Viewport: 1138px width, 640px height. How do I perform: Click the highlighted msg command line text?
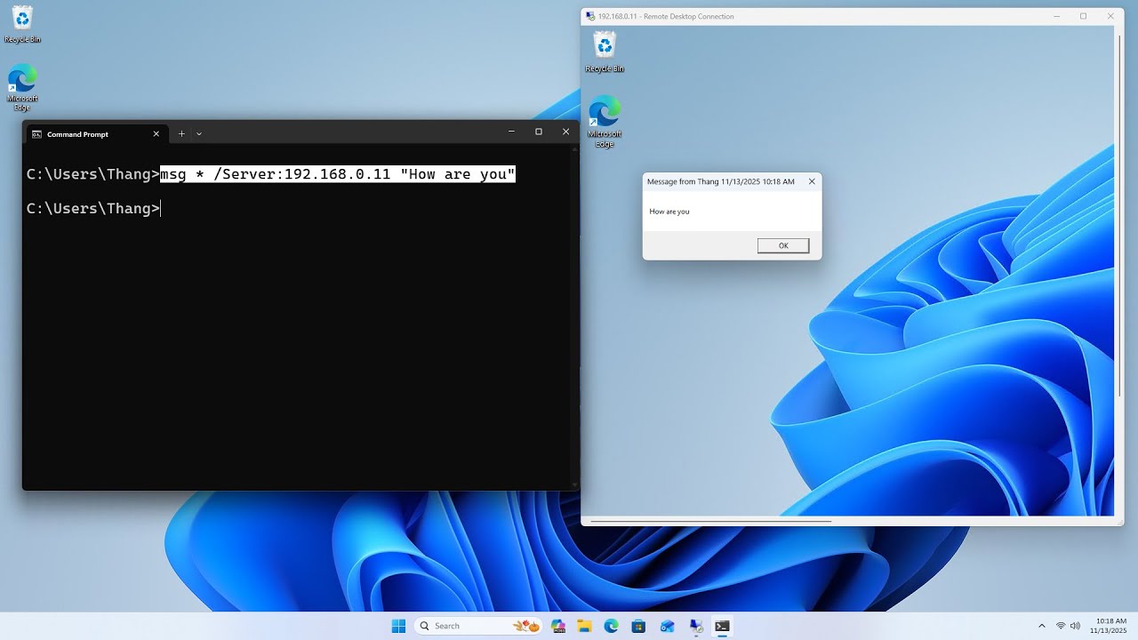tap(338, 174)
